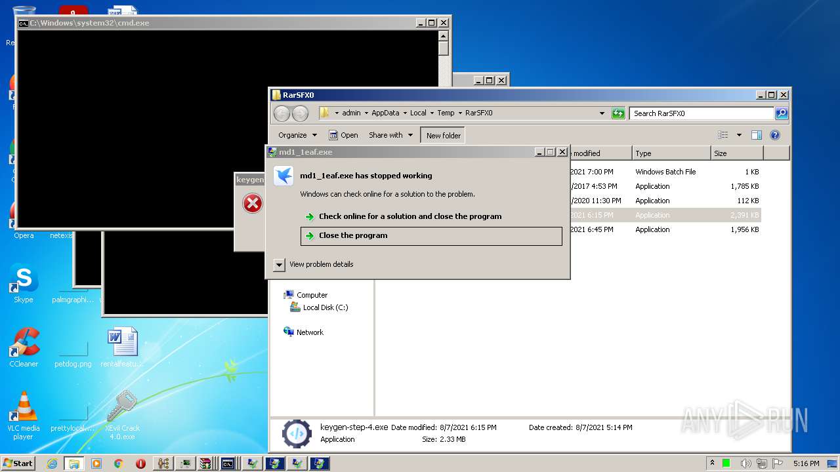This screenshot has height=472, width=840.
Task: Open Explorer help icon
Action: click(x=775, y=135)
